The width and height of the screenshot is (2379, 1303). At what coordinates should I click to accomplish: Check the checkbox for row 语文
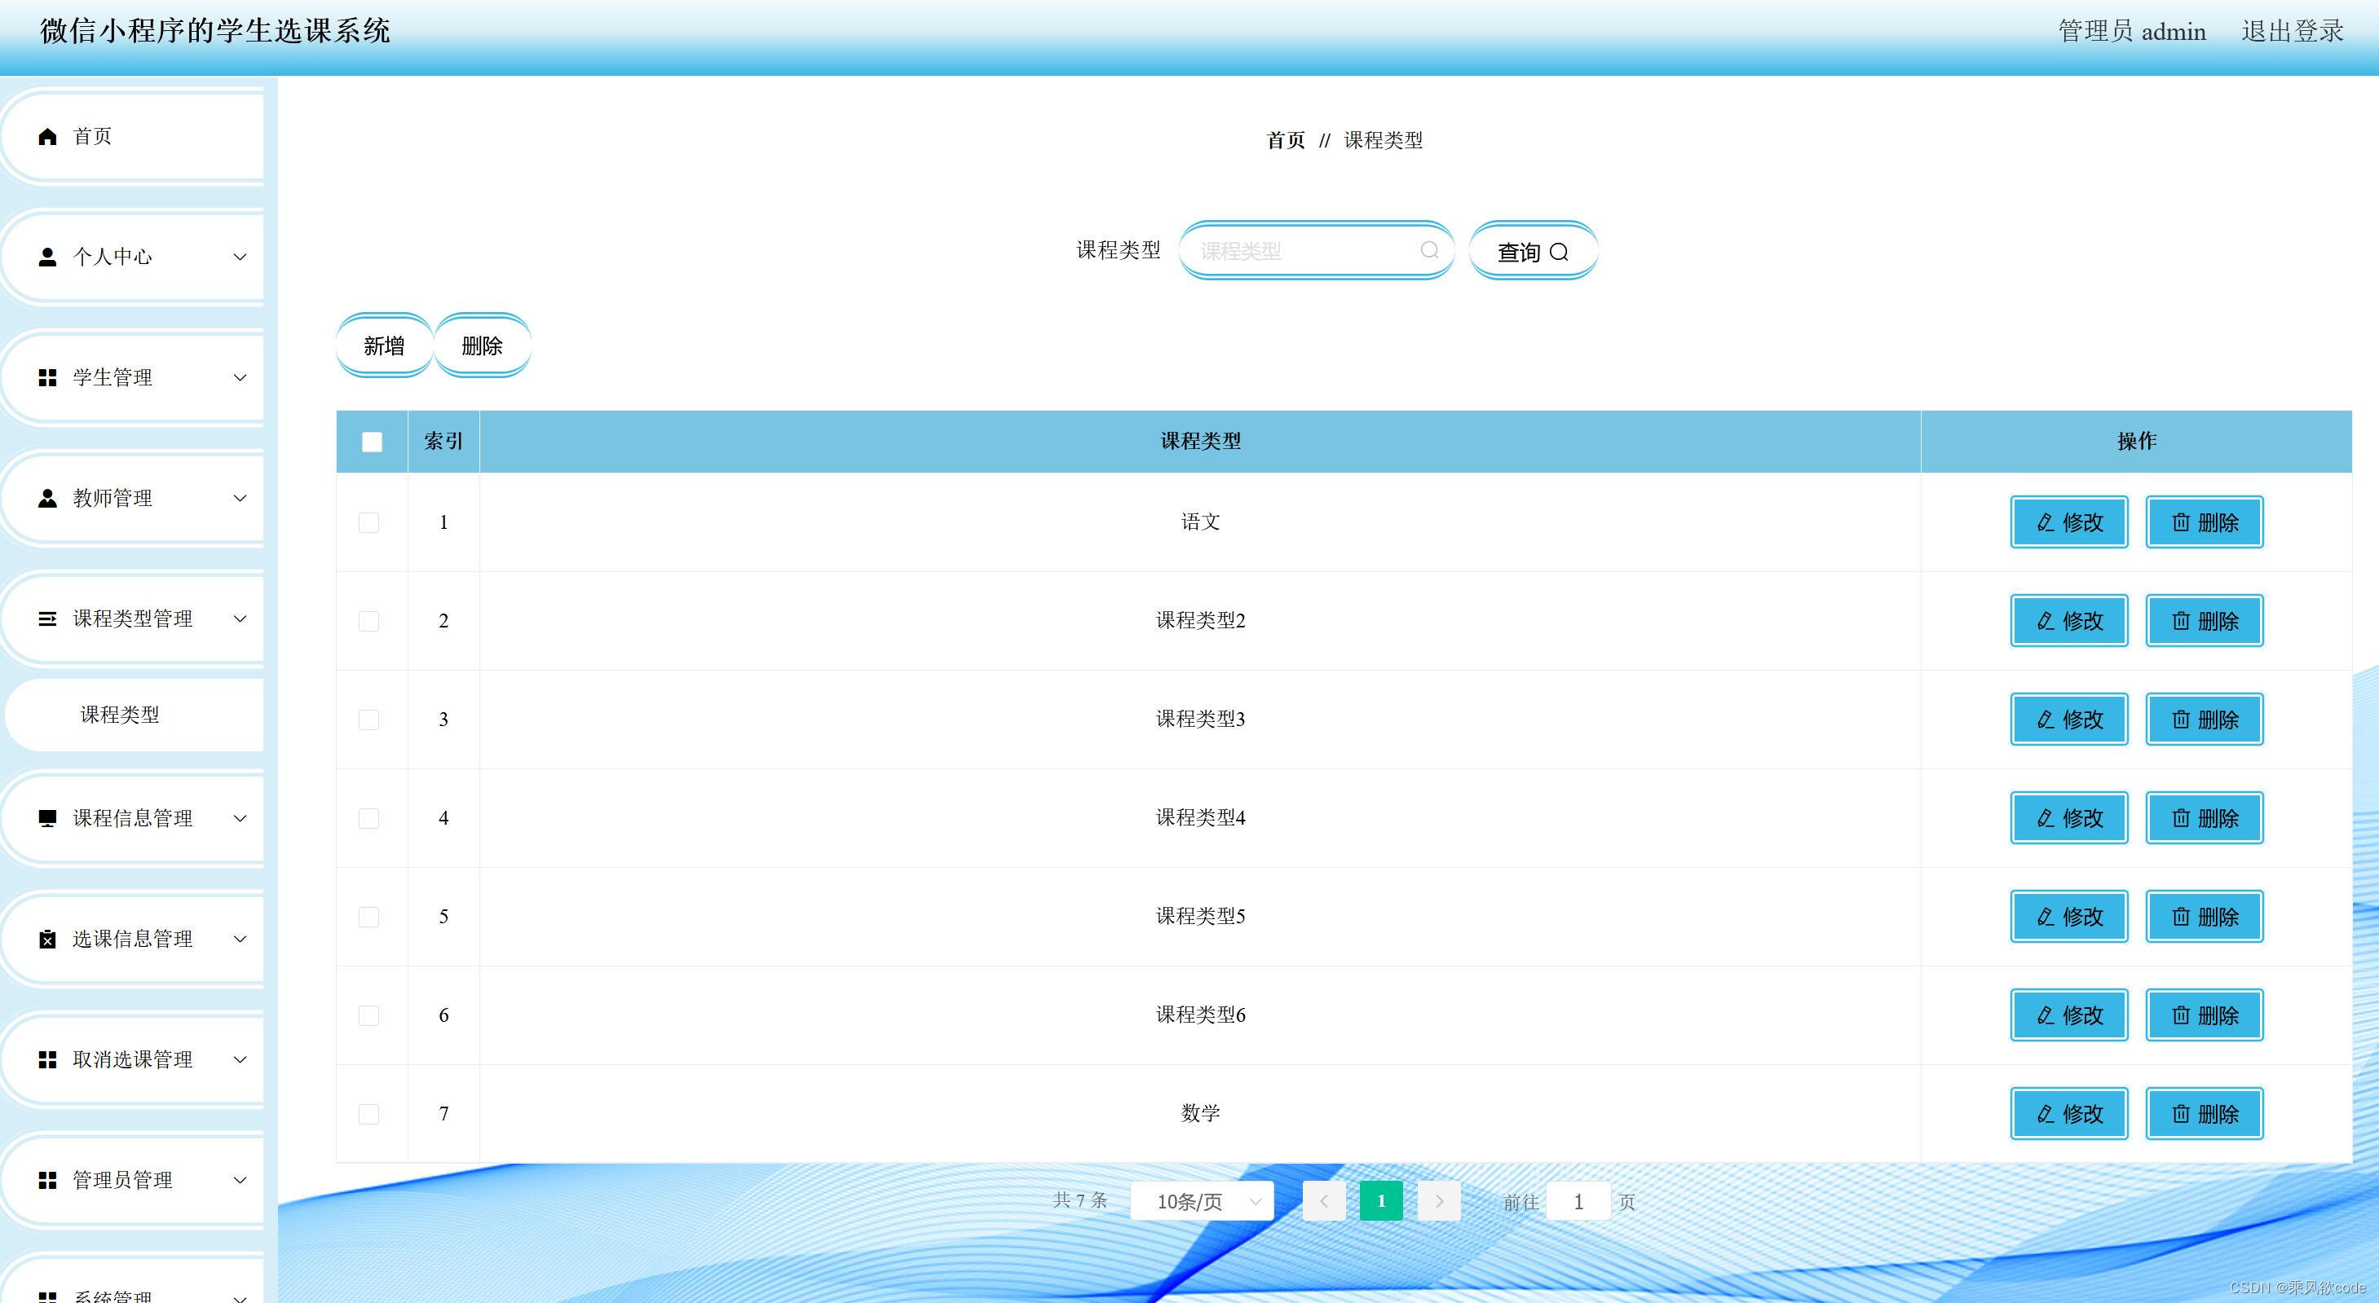(x=369, y=523)
